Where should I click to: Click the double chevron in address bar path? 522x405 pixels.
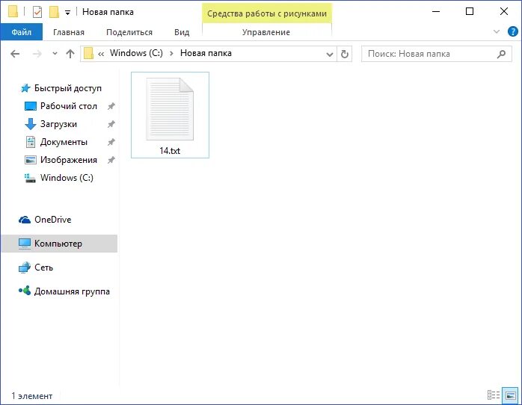[x=101, y=54]
